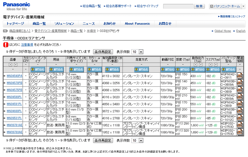This screenshot has width=248, height=157.
Task: Open MN39531PL product link
Action: tap(14, 118)
